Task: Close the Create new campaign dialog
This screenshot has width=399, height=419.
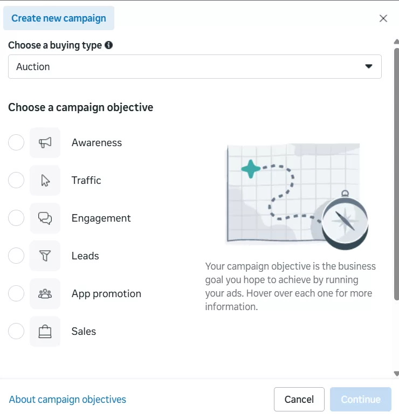Action: click(383, 18)
